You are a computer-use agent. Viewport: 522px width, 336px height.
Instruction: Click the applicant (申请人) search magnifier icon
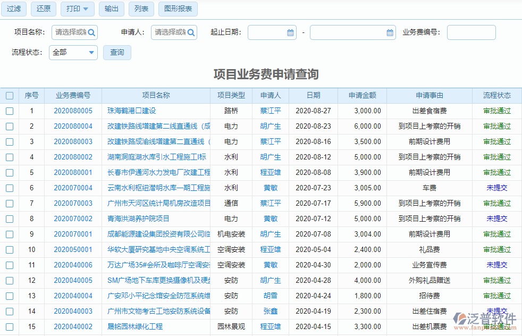pyautogui.click(x=190, y=32)
